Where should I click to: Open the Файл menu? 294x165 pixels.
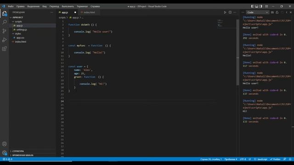11,6
